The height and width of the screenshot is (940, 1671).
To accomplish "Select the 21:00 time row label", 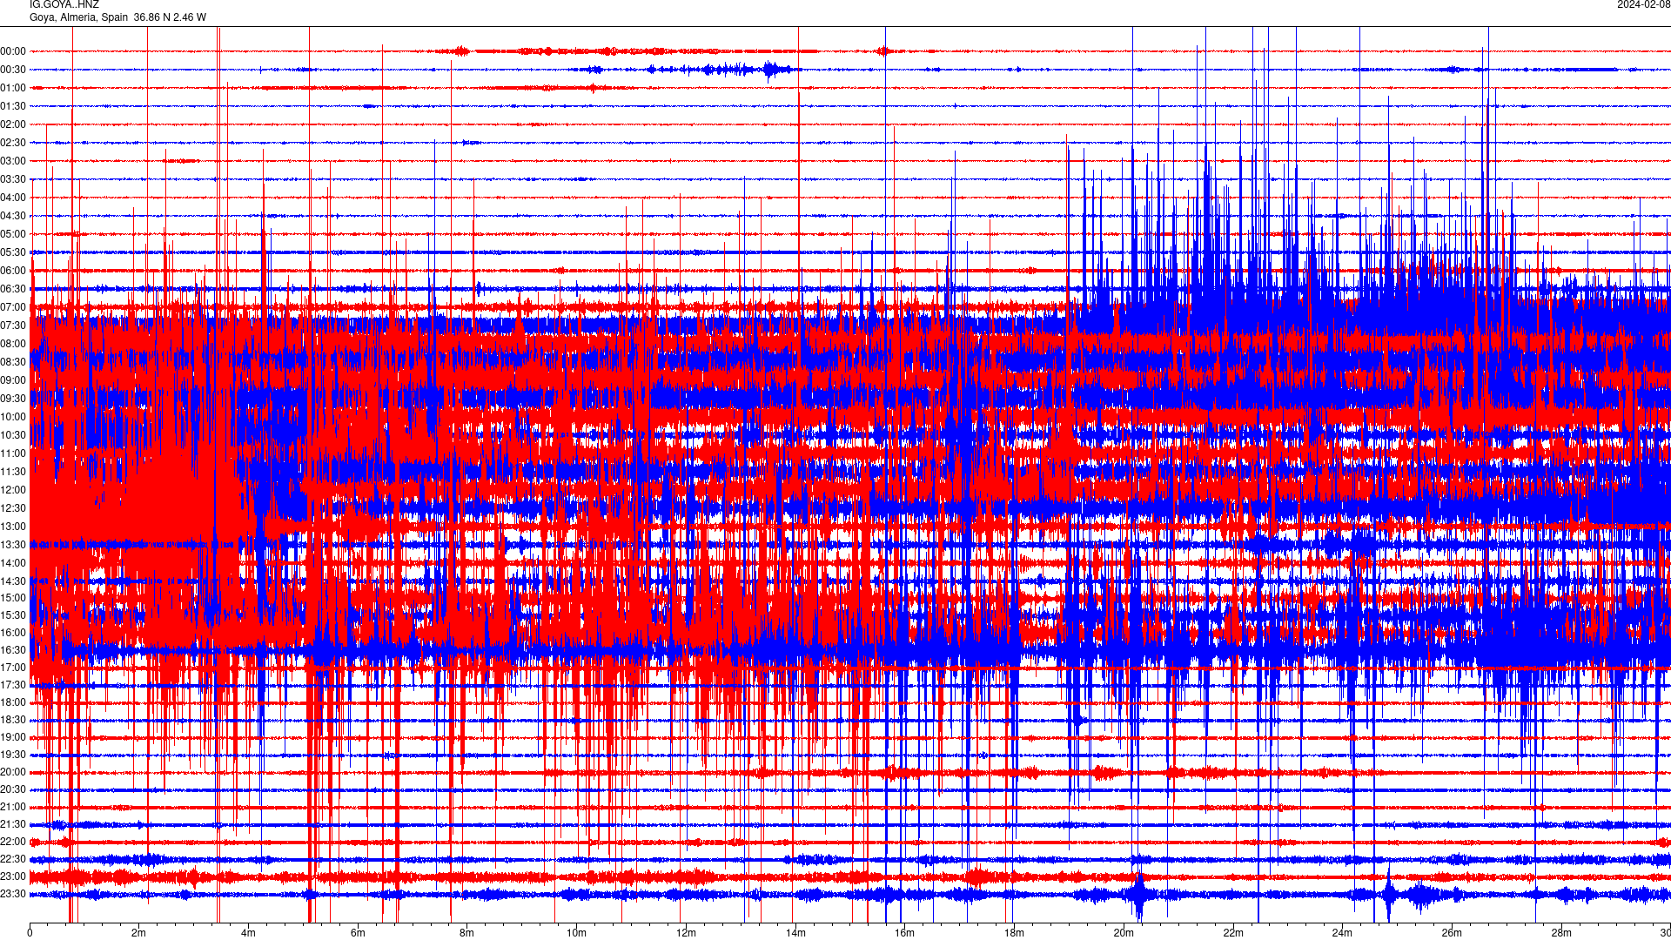I will click(x=13, y=807).
